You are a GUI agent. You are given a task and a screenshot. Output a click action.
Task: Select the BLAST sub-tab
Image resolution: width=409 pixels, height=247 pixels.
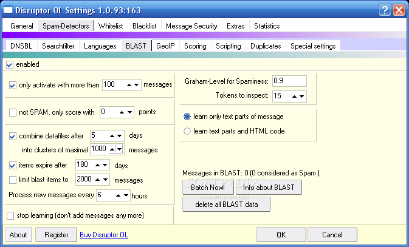coord(136,46)
